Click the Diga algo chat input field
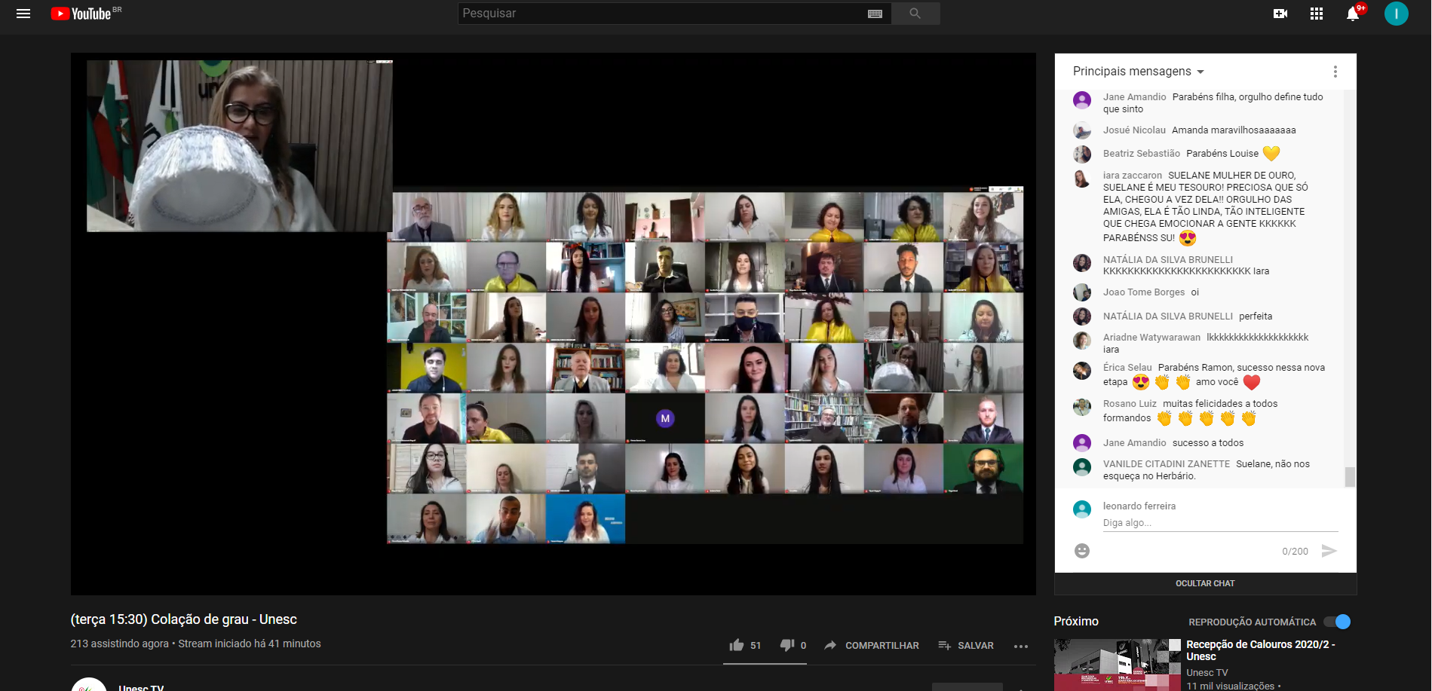Screen dimensions: 1432x691 (x=1219, y=523)
